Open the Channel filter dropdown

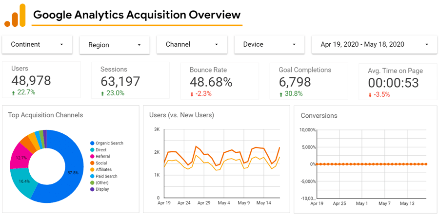(192, 44)
